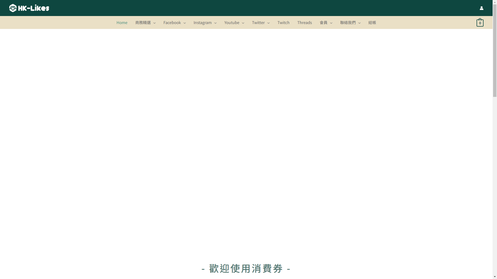This screenshot has height=279, width=497.
Task: Open the Twitch menu link
Action: tap(283, 23)
